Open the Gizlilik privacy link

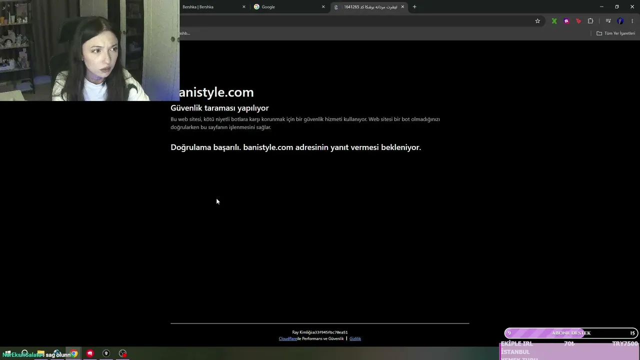(x=355, y=339)
